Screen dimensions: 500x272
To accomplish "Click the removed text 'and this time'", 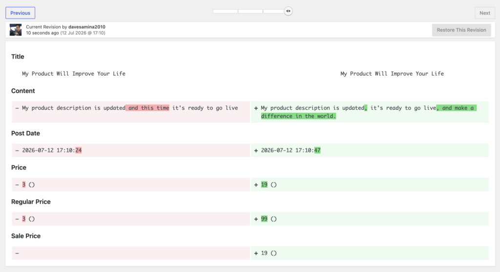I will 147,108.
